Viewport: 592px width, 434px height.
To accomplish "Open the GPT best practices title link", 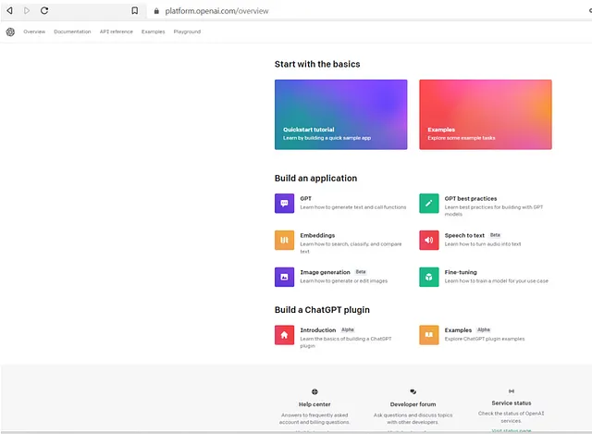I will [471, 198].
